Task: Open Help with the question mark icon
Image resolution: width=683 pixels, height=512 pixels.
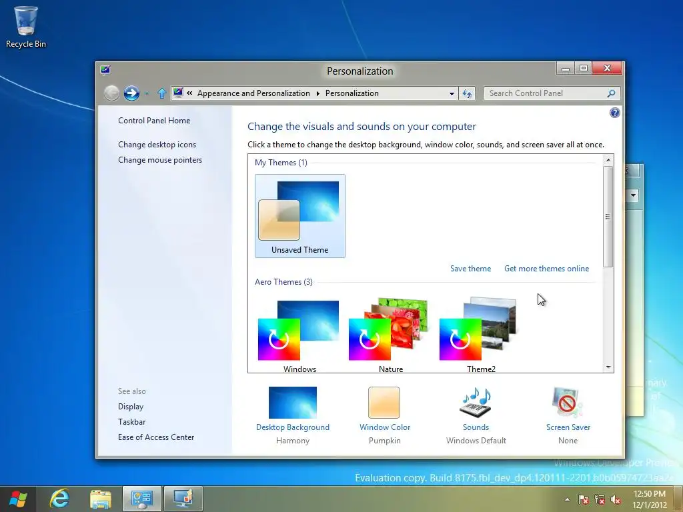Action: (614, 113)
